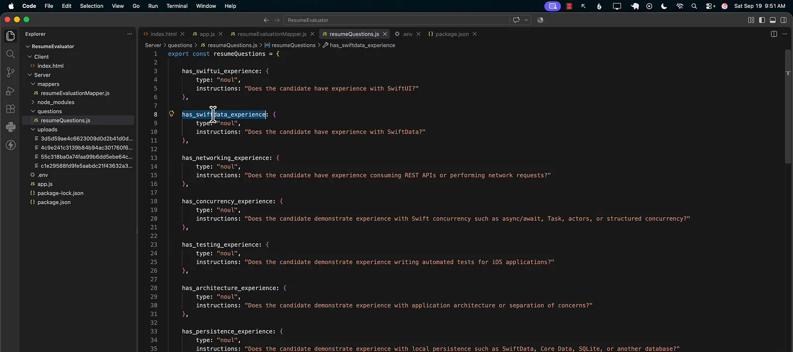The image size is (793, 352).
Task: Open macOS Spotlight search icon
Action: click(x=694, y=6)
